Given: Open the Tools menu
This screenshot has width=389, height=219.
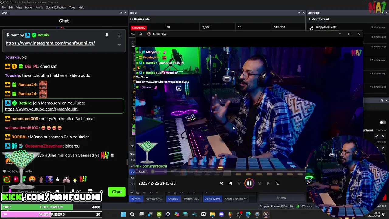Looking at the screenshot, I should point(72,7).
